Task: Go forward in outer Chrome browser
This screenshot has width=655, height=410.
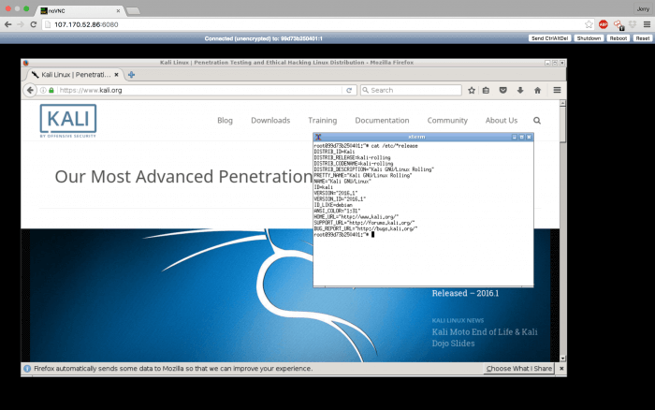Action: click(x=21, y=24)
